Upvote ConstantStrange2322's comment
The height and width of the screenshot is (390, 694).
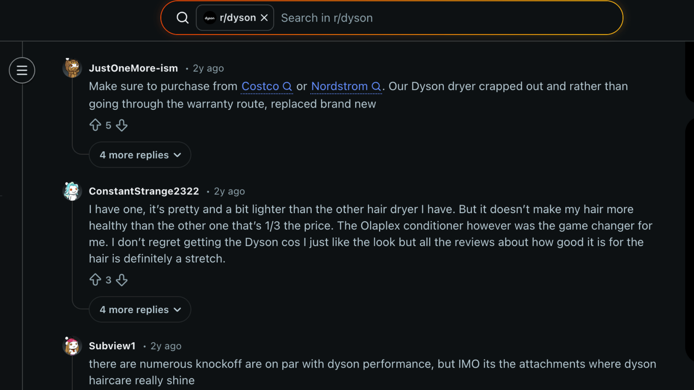tap(95, 279)
